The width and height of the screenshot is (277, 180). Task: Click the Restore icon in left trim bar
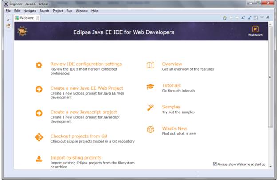coord(8,20)
